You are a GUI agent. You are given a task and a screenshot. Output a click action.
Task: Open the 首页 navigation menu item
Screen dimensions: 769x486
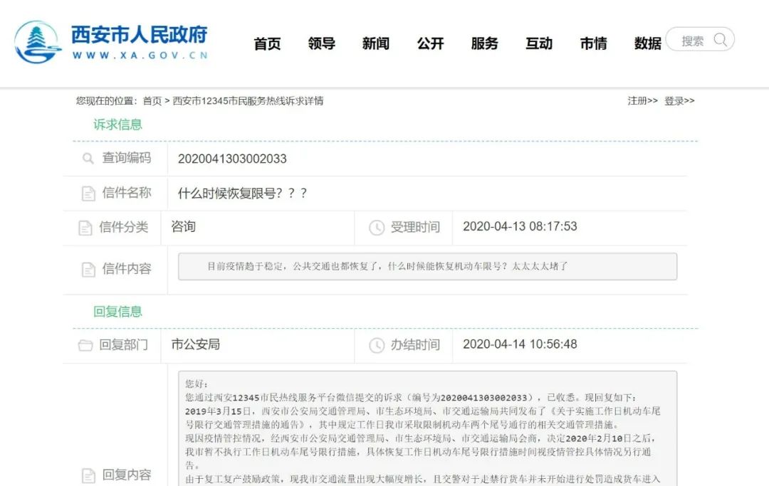tap(267, 43)
